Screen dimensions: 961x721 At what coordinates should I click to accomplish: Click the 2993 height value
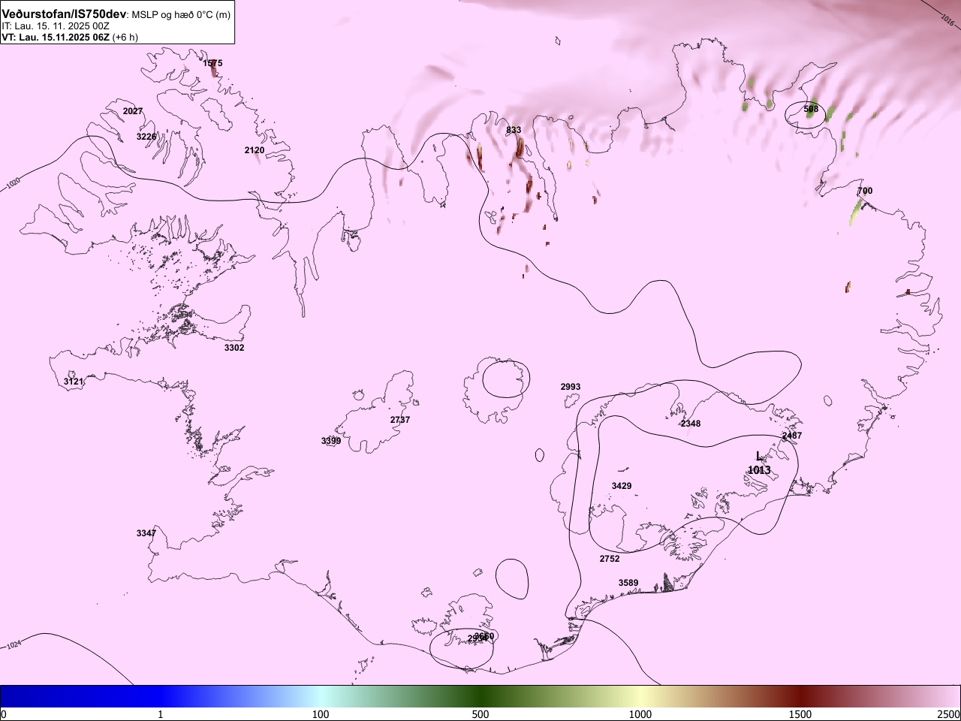pyautogui.click(x=571, y=387)
